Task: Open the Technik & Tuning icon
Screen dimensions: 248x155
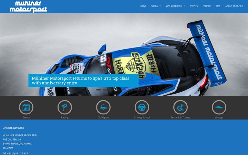Action: [180, 107]
